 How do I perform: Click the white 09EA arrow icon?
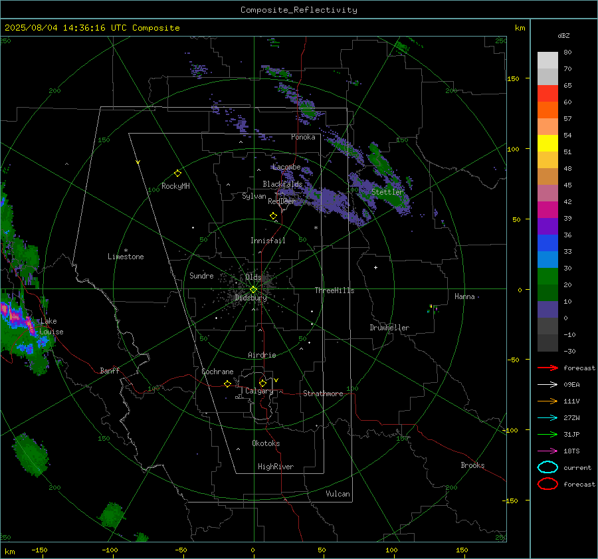tap(548, 385)
